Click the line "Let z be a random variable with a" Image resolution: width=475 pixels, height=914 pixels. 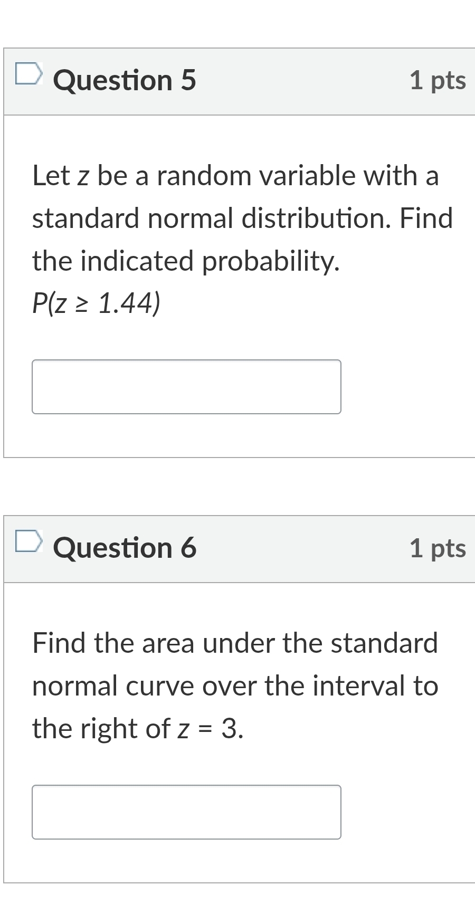(235, 176)
